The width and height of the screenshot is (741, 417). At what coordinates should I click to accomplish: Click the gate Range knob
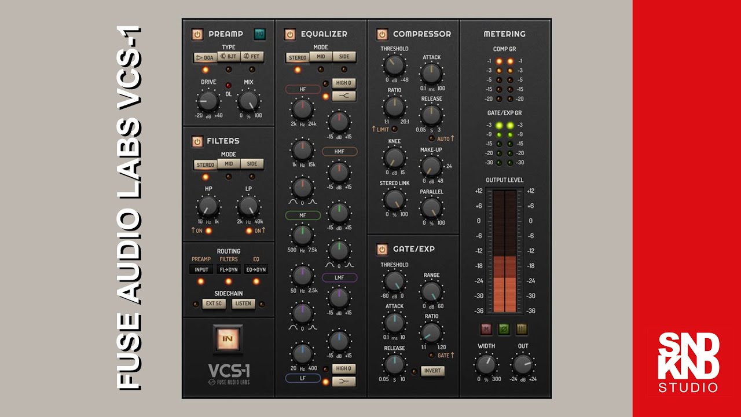click(431, 291)
